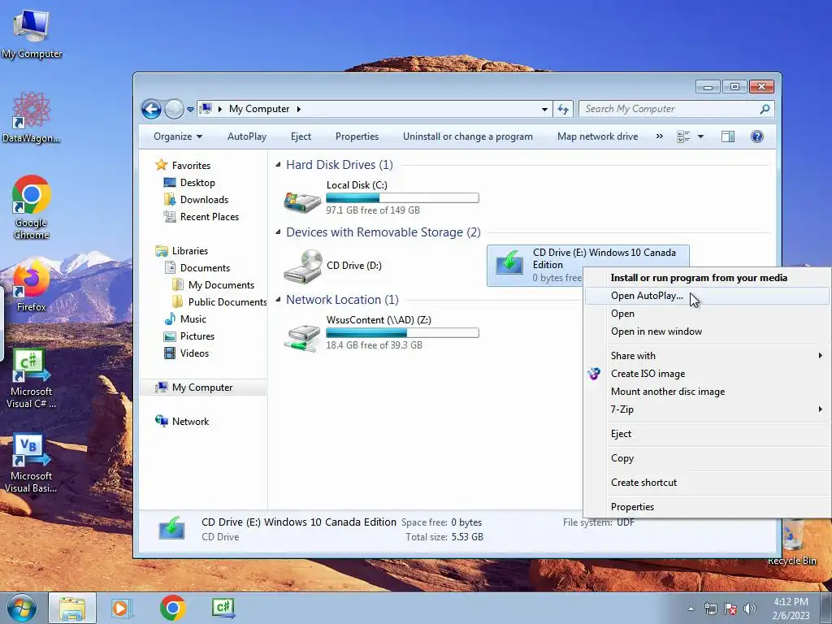Viewport: 832px width, 624px height.
Task: Select the CD Drive (D:) icon
Action: [x=303, y=266]
